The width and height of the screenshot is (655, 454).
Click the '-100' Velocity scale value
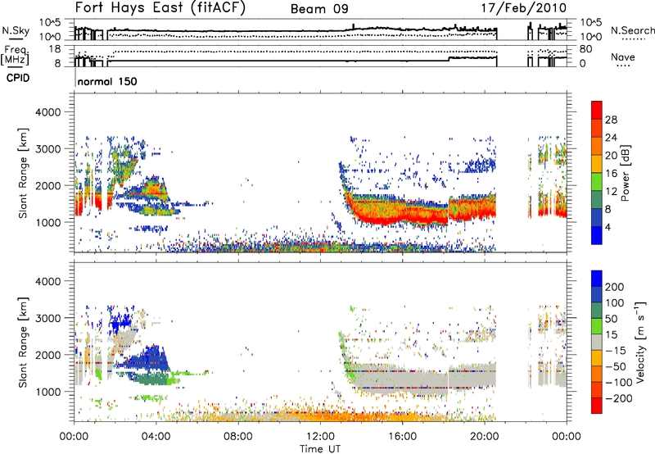tap(619, 383)
